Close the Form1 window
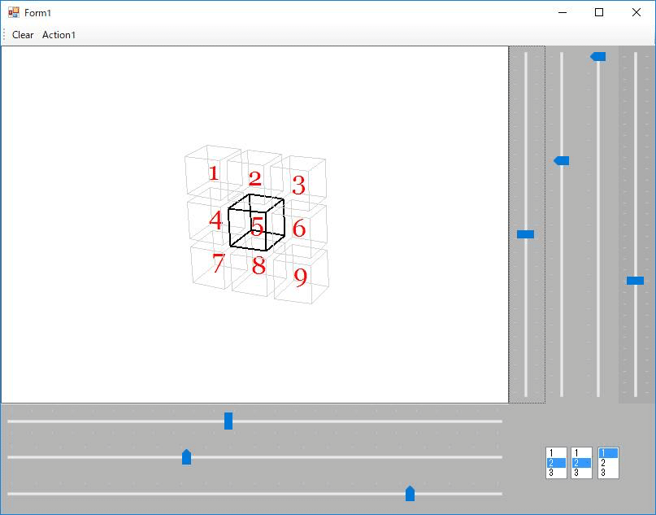The width and height of the screenshot is (656, 515). point(636,12)
